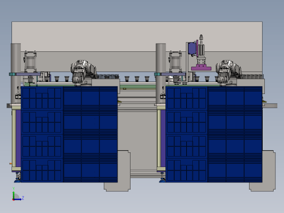Select the far-left grey vertical column
The width and height of the screenshot is (284, 213).
click(16, 74)
